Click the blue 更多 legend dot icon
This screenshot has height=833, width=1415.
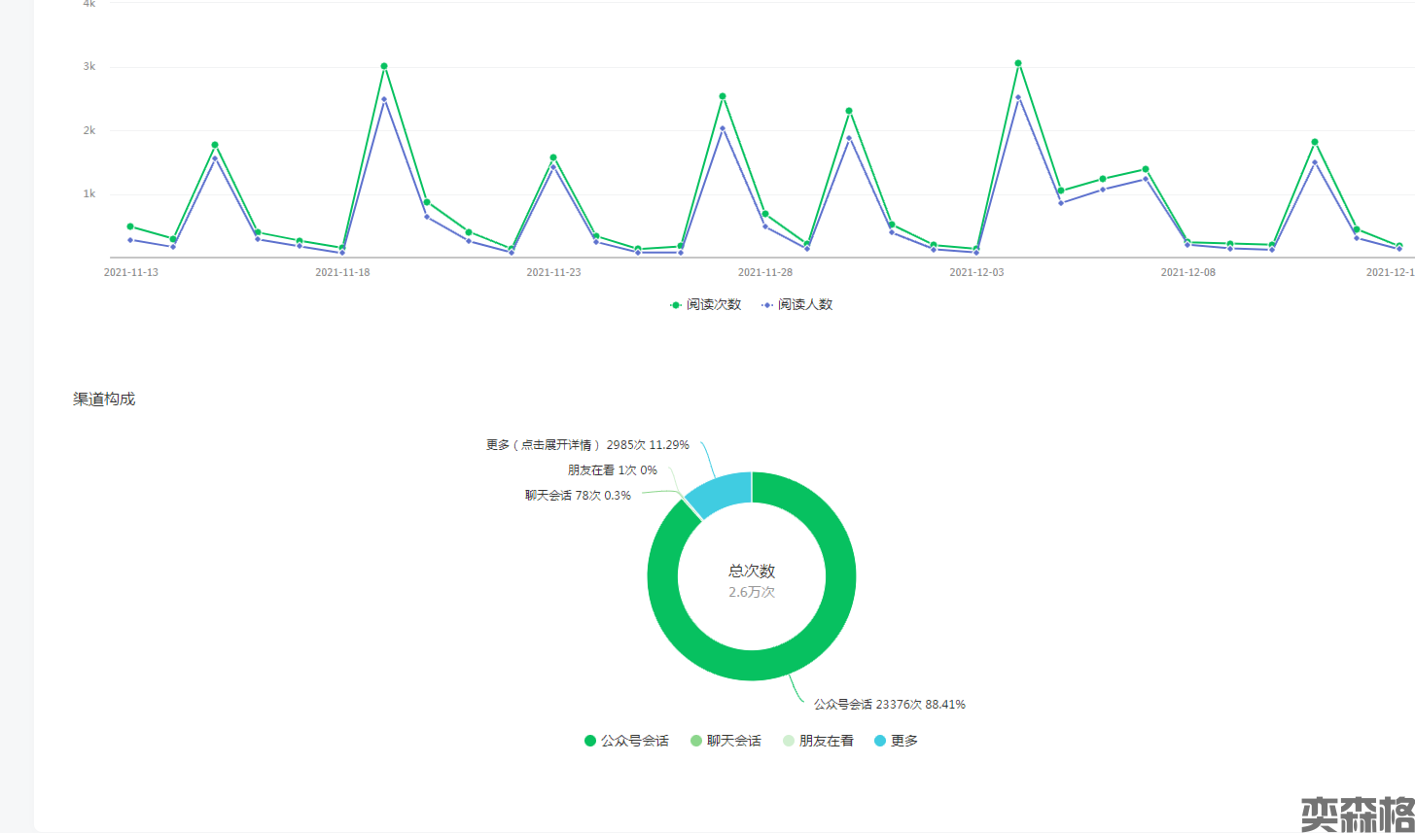click(880, 741)
